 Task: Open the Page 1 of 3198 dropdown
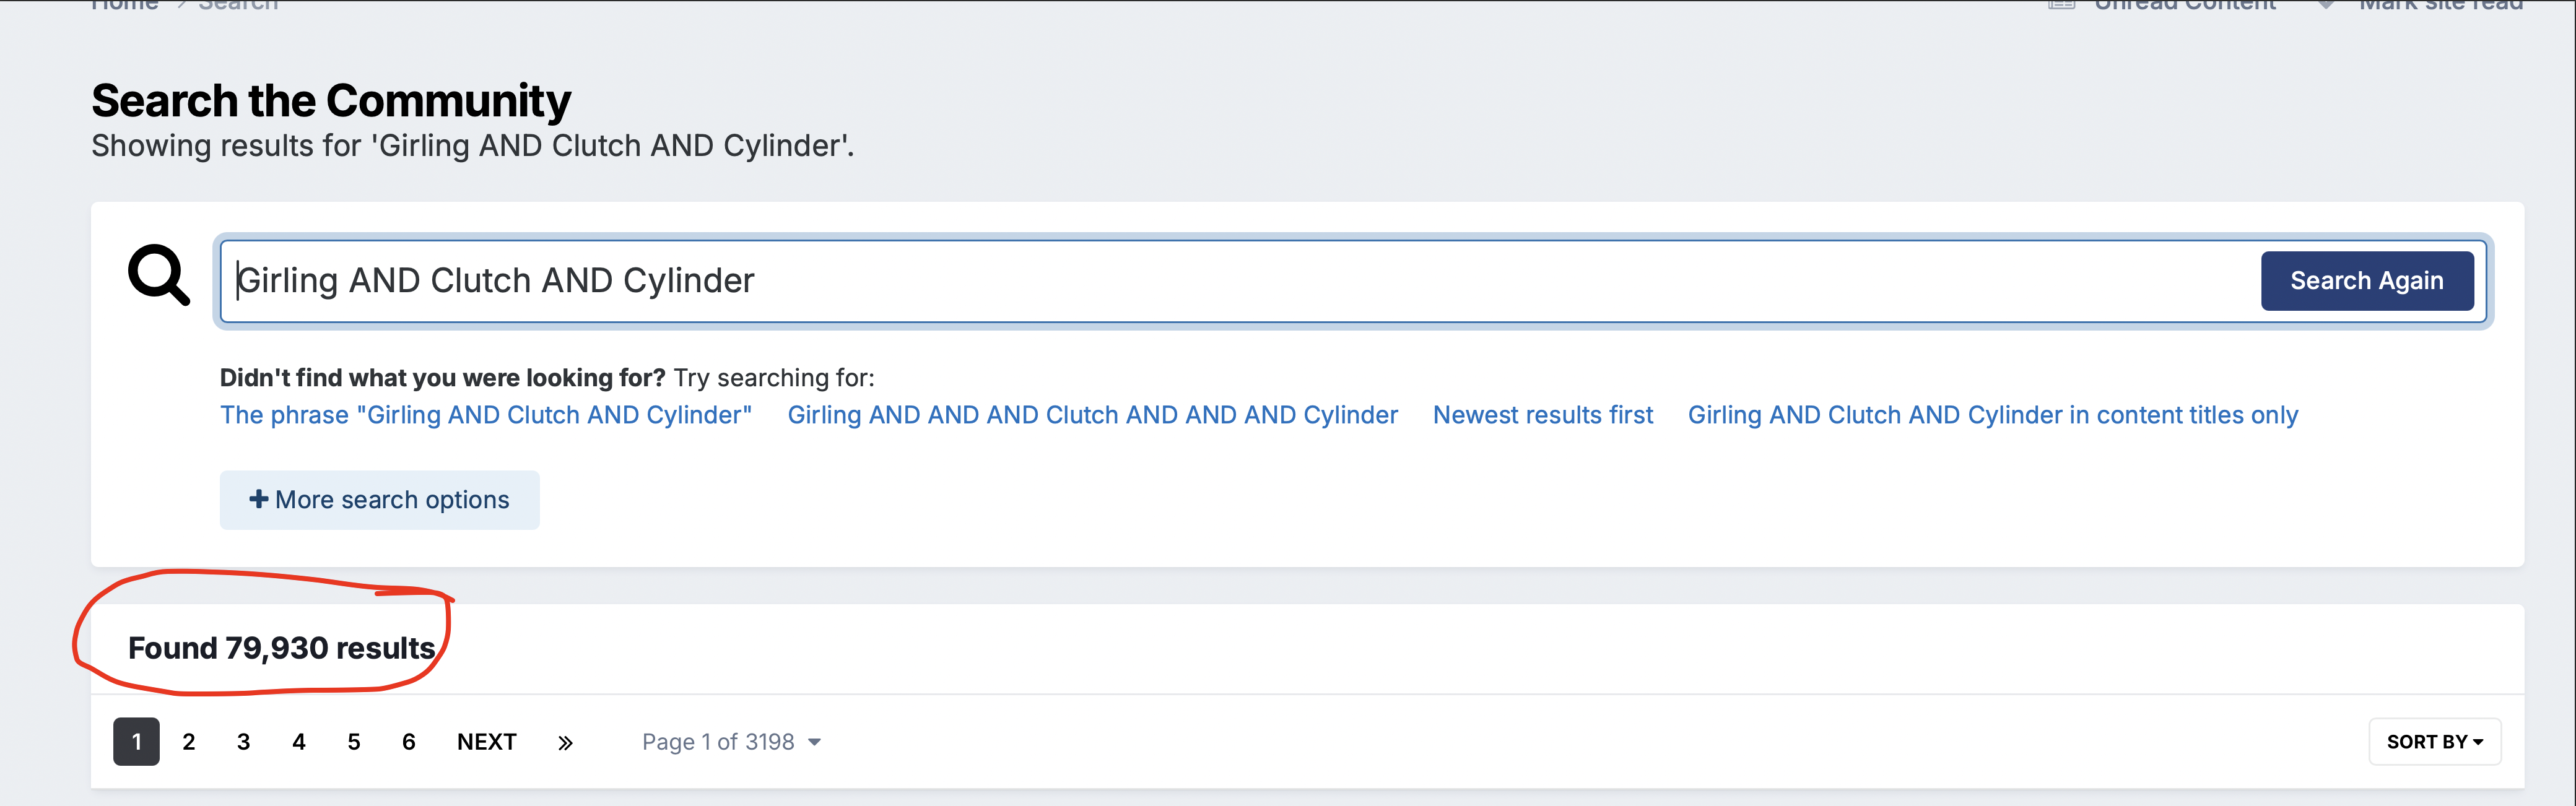coord(731,742)
